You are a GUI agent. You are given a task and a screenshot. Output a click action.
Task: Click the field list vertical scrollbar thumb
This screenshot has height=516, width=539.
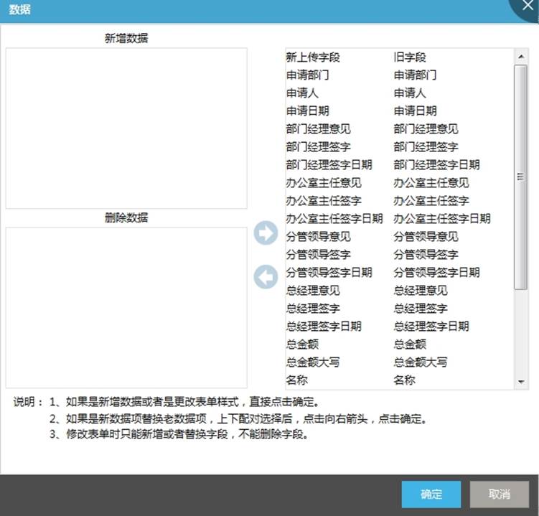[x=522, y=176]
